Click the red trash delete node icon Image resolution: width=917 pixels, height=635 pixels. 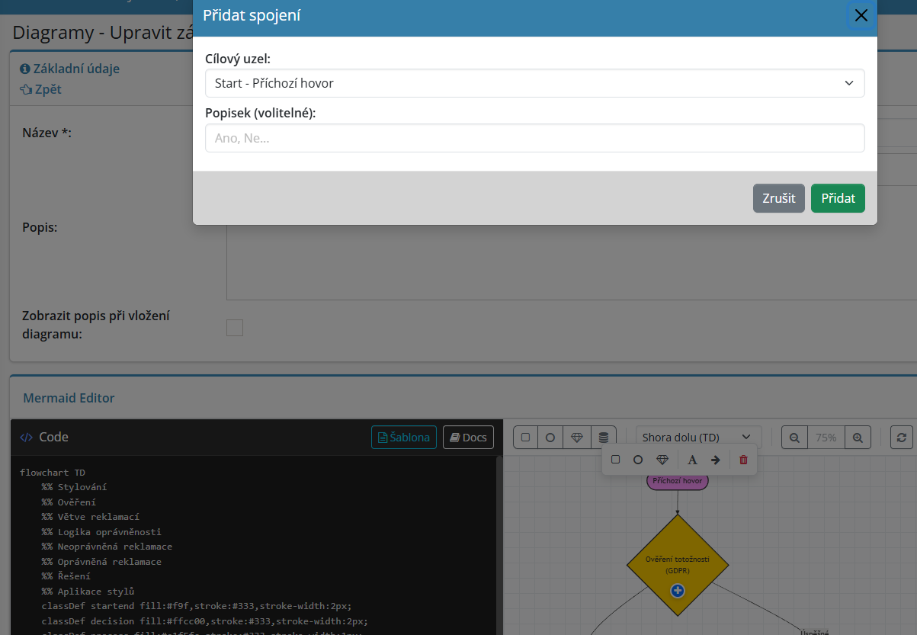(x=743, y=460)
